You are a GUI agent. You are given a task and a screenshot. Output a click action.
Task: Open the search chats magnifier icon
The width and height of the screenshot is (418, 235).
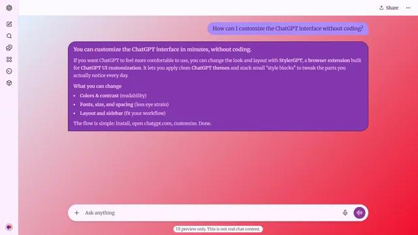(x=9, y=36)
